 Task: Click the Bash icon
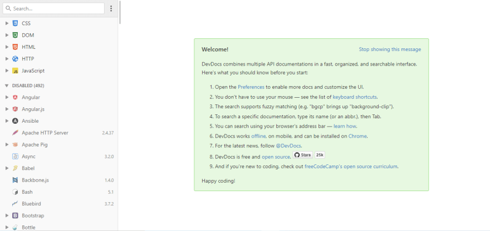[x=15, y=192]
